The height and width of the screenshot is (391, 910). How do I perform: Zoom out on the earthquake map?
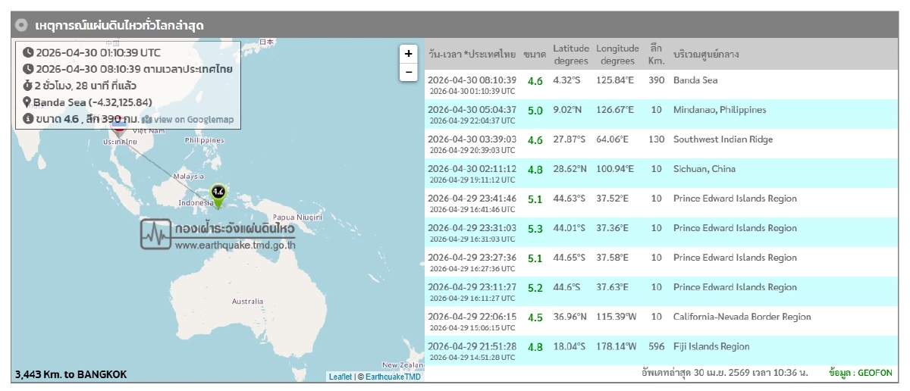[409, 72]
